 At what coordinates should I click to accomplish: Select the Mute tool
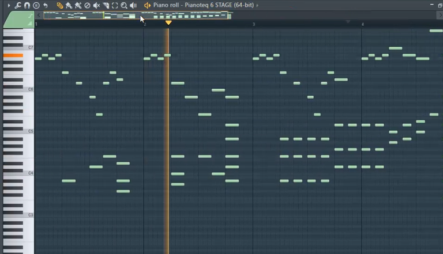[96, 5]
